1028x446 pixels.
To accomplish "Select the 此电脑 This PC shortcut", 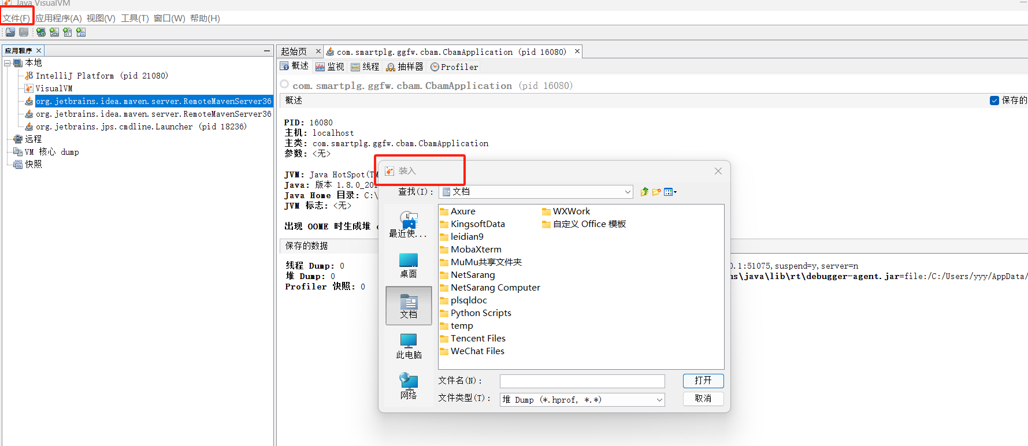I will [x=409, y=346].
